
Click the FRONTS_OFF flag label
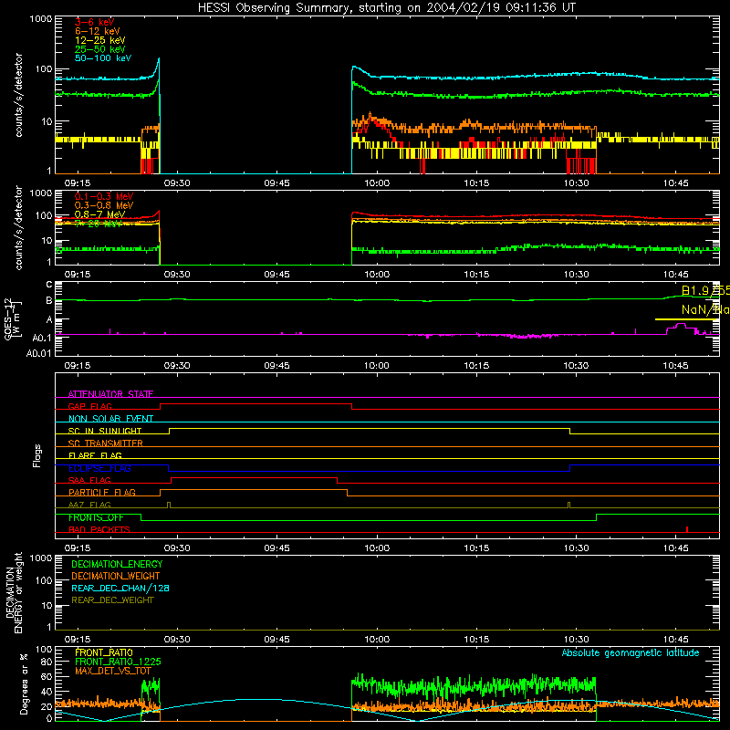[96, 517]
